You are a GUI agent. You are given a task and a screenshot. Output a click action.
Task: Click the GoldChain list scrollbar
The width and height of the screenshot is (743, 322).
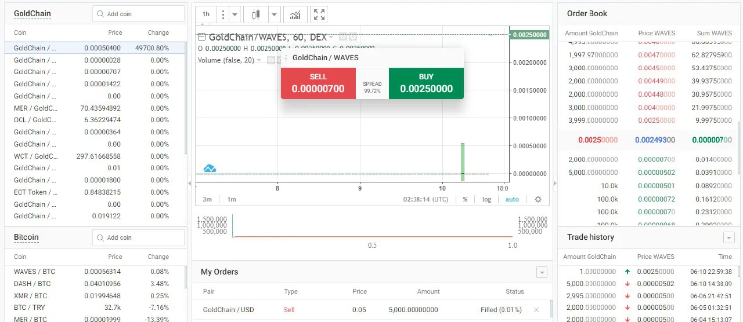coord(185,98)
